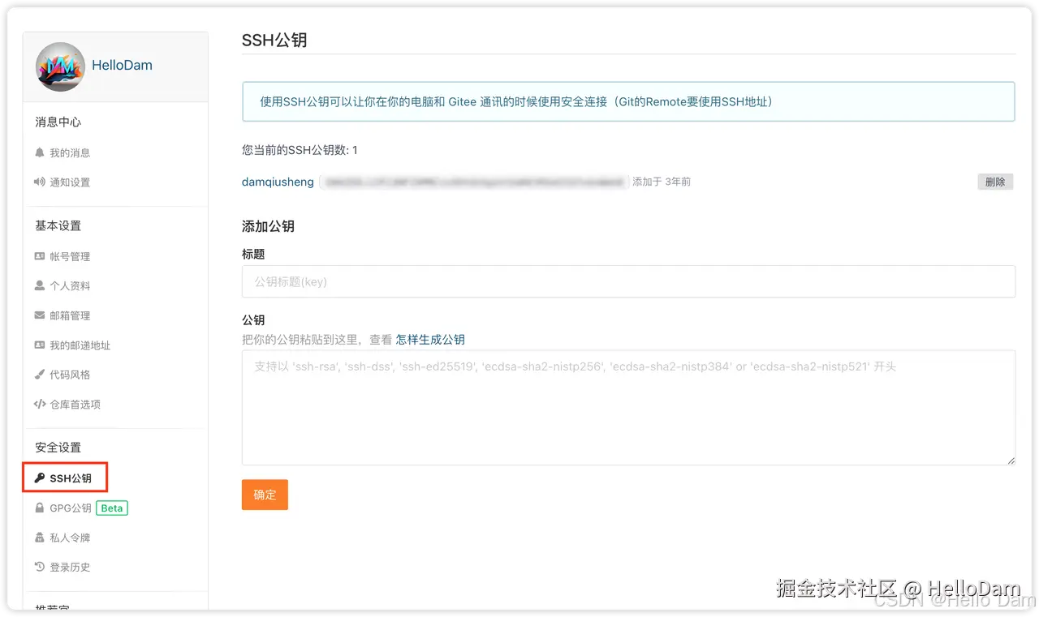This screenshot has height=617, width=1039.
Task: Click the envelope icon beside 邮箱管理
Action: (39, 315)
